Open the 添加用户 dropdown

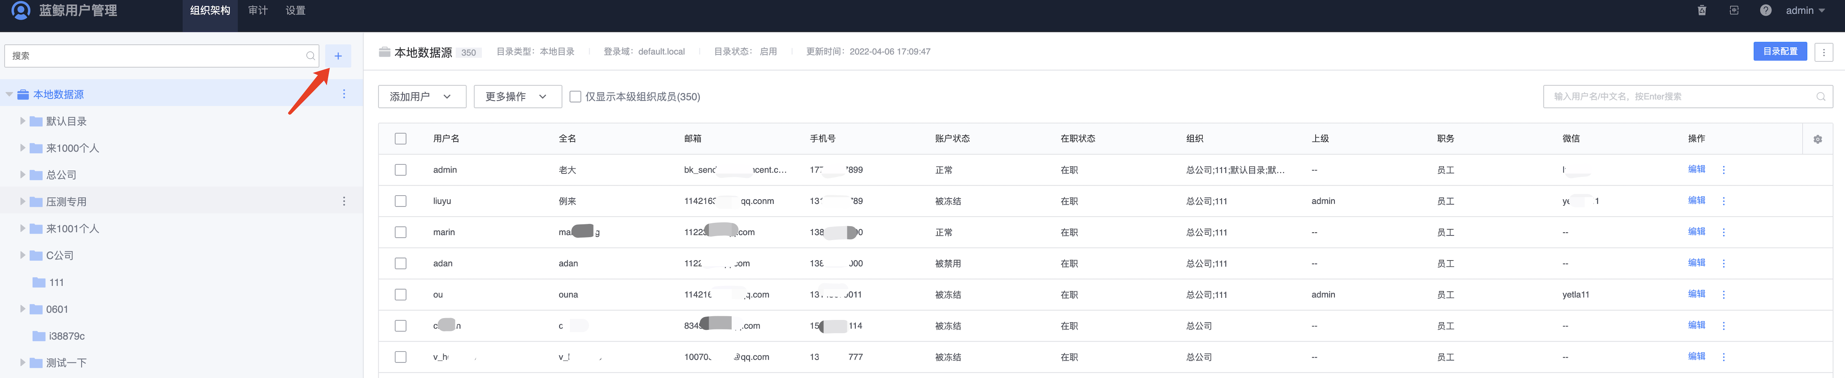point(421,97)
